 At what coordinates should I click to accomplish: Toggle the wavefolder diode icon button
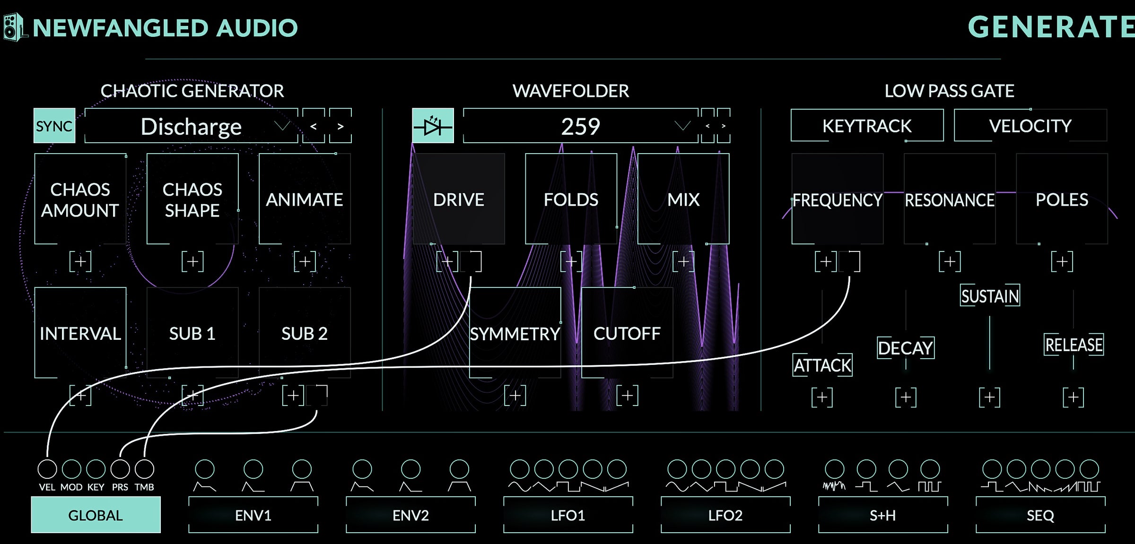[433, 126]
